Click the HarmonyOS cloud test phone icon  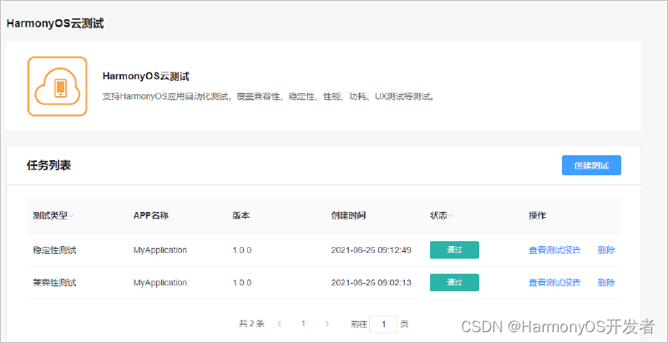tap(57, 87)
